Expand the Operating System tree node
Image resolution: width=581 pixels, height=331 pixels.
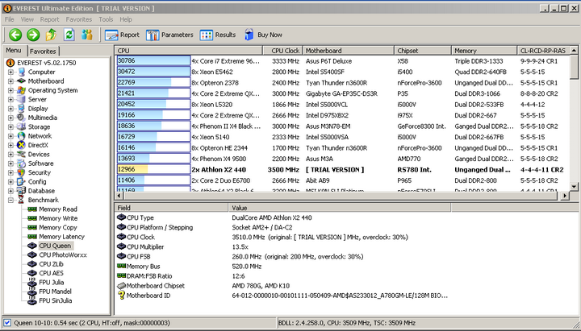pyautogui.click(x=10, y=90)
